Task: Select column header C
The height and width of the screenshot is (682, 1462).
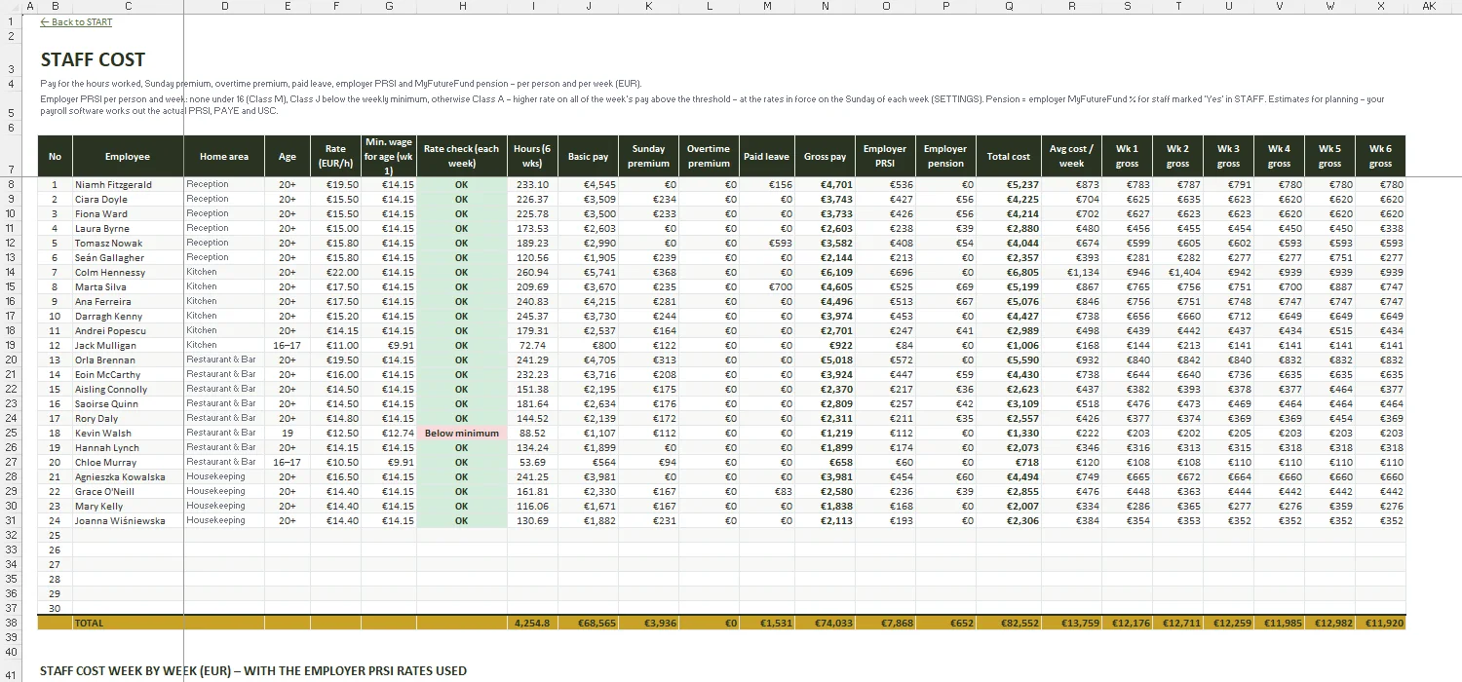Action: point(128,6)
